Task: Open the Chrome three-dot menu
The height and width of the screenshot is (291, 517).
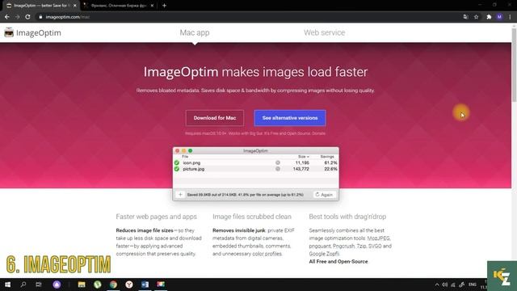Action: [510, 17]
